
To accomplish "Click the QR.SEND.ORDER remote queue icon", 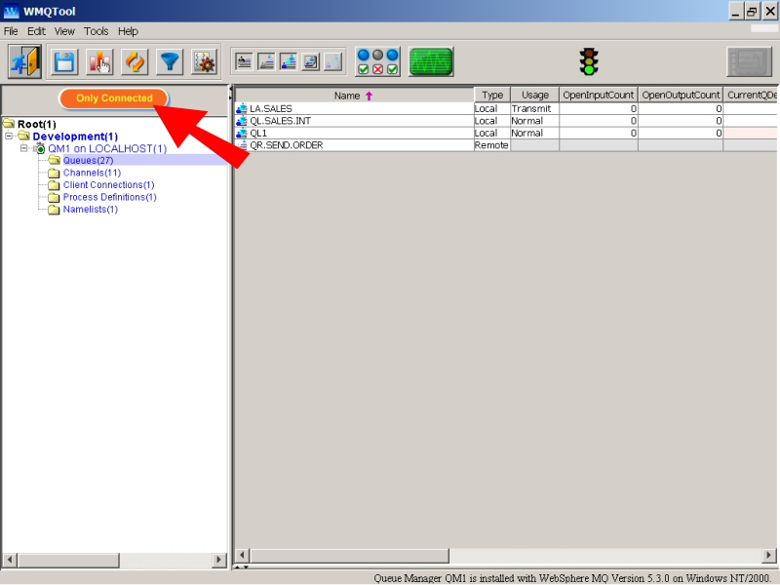I will [x=242, y=145].
